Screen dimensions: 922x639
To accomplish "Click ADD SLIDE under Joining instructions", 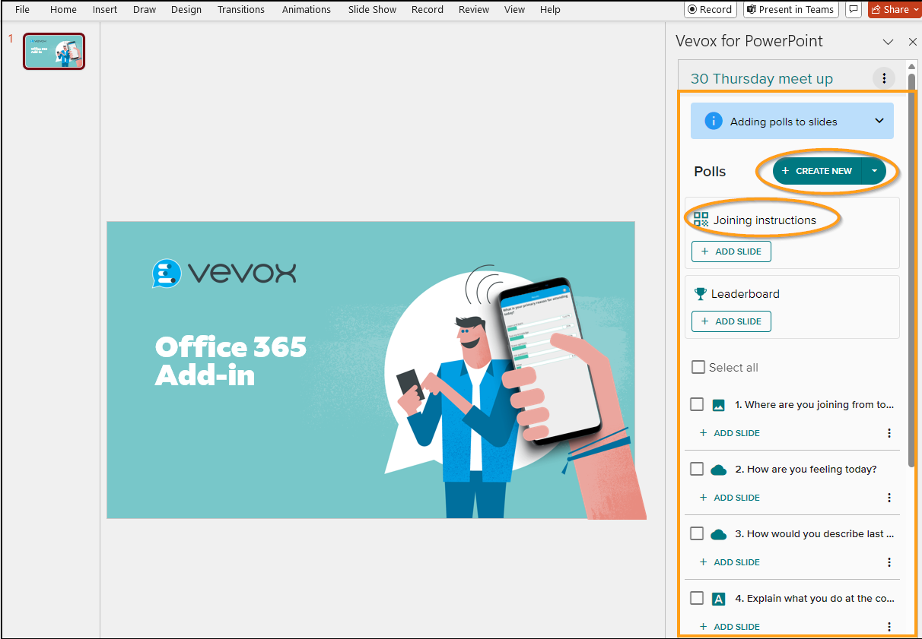I will [x=730, y=251].
